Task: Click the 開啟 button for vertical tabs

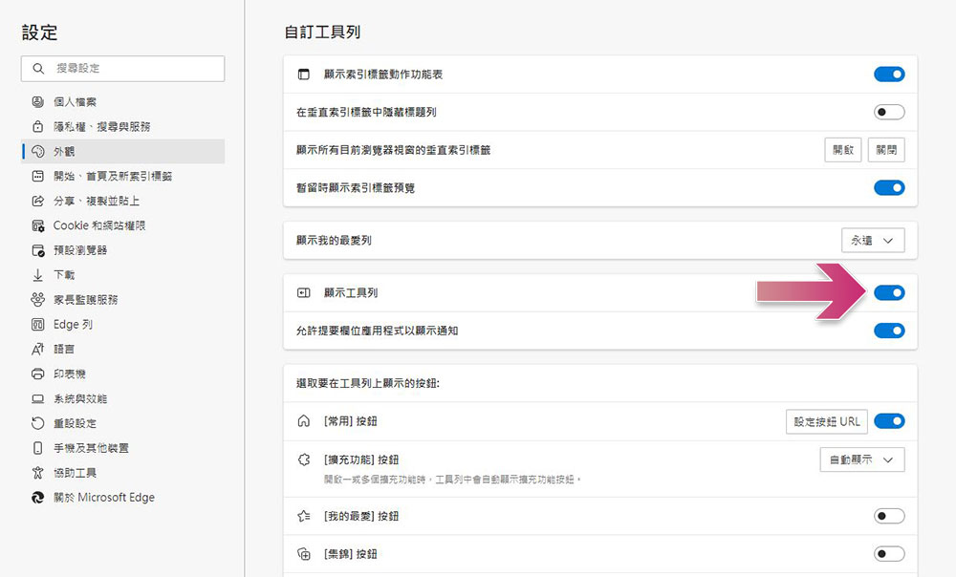Action: (x=843, y=151)
